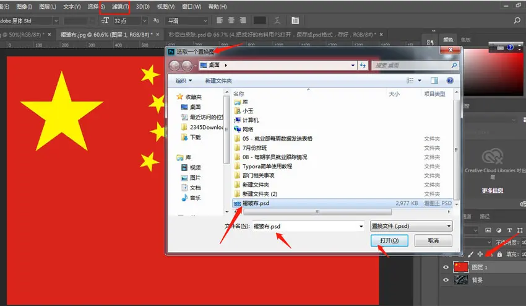Image resolution: width=526 pixels, height=306 pixels.
Task: Center text in options bar
Action: tap(231, 20)
